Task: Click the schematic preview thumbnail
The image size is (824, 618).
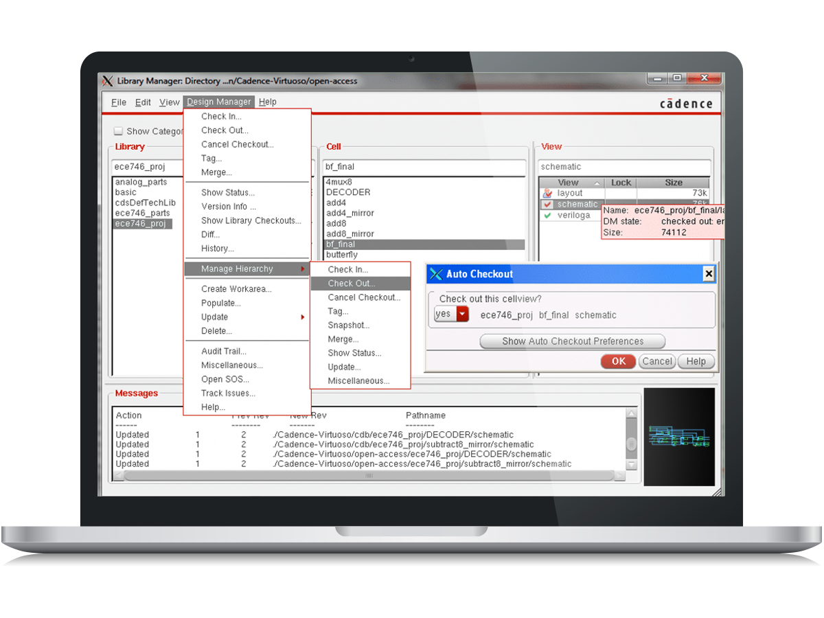Action: pyautogui.click(x=678, y=437)
